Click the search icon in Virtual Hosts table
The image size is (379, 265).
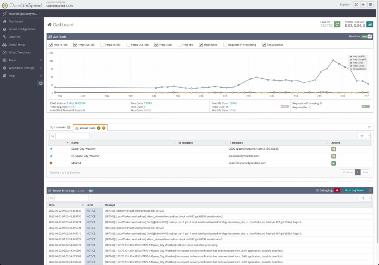[53, 136]
